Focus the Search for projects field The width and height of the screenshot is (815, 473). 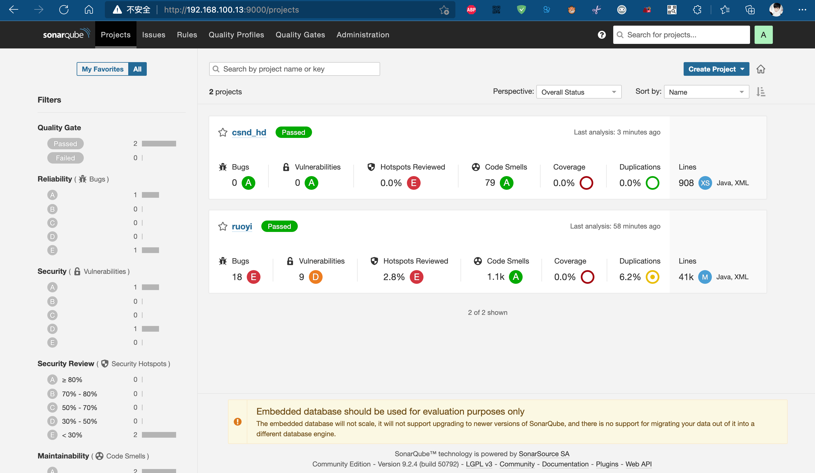click(681, 34)
